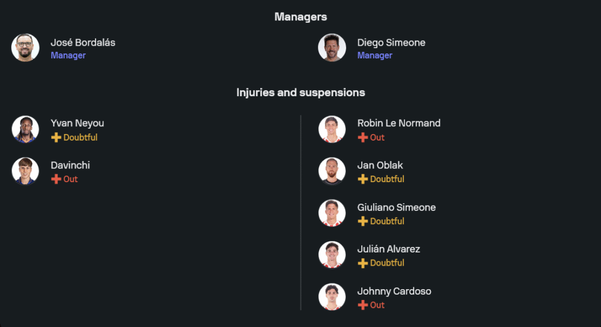Screen dimensions: 601x327
Task: Click yellow doubtful cross icon for Julián Alvarez
Action: 362,263
